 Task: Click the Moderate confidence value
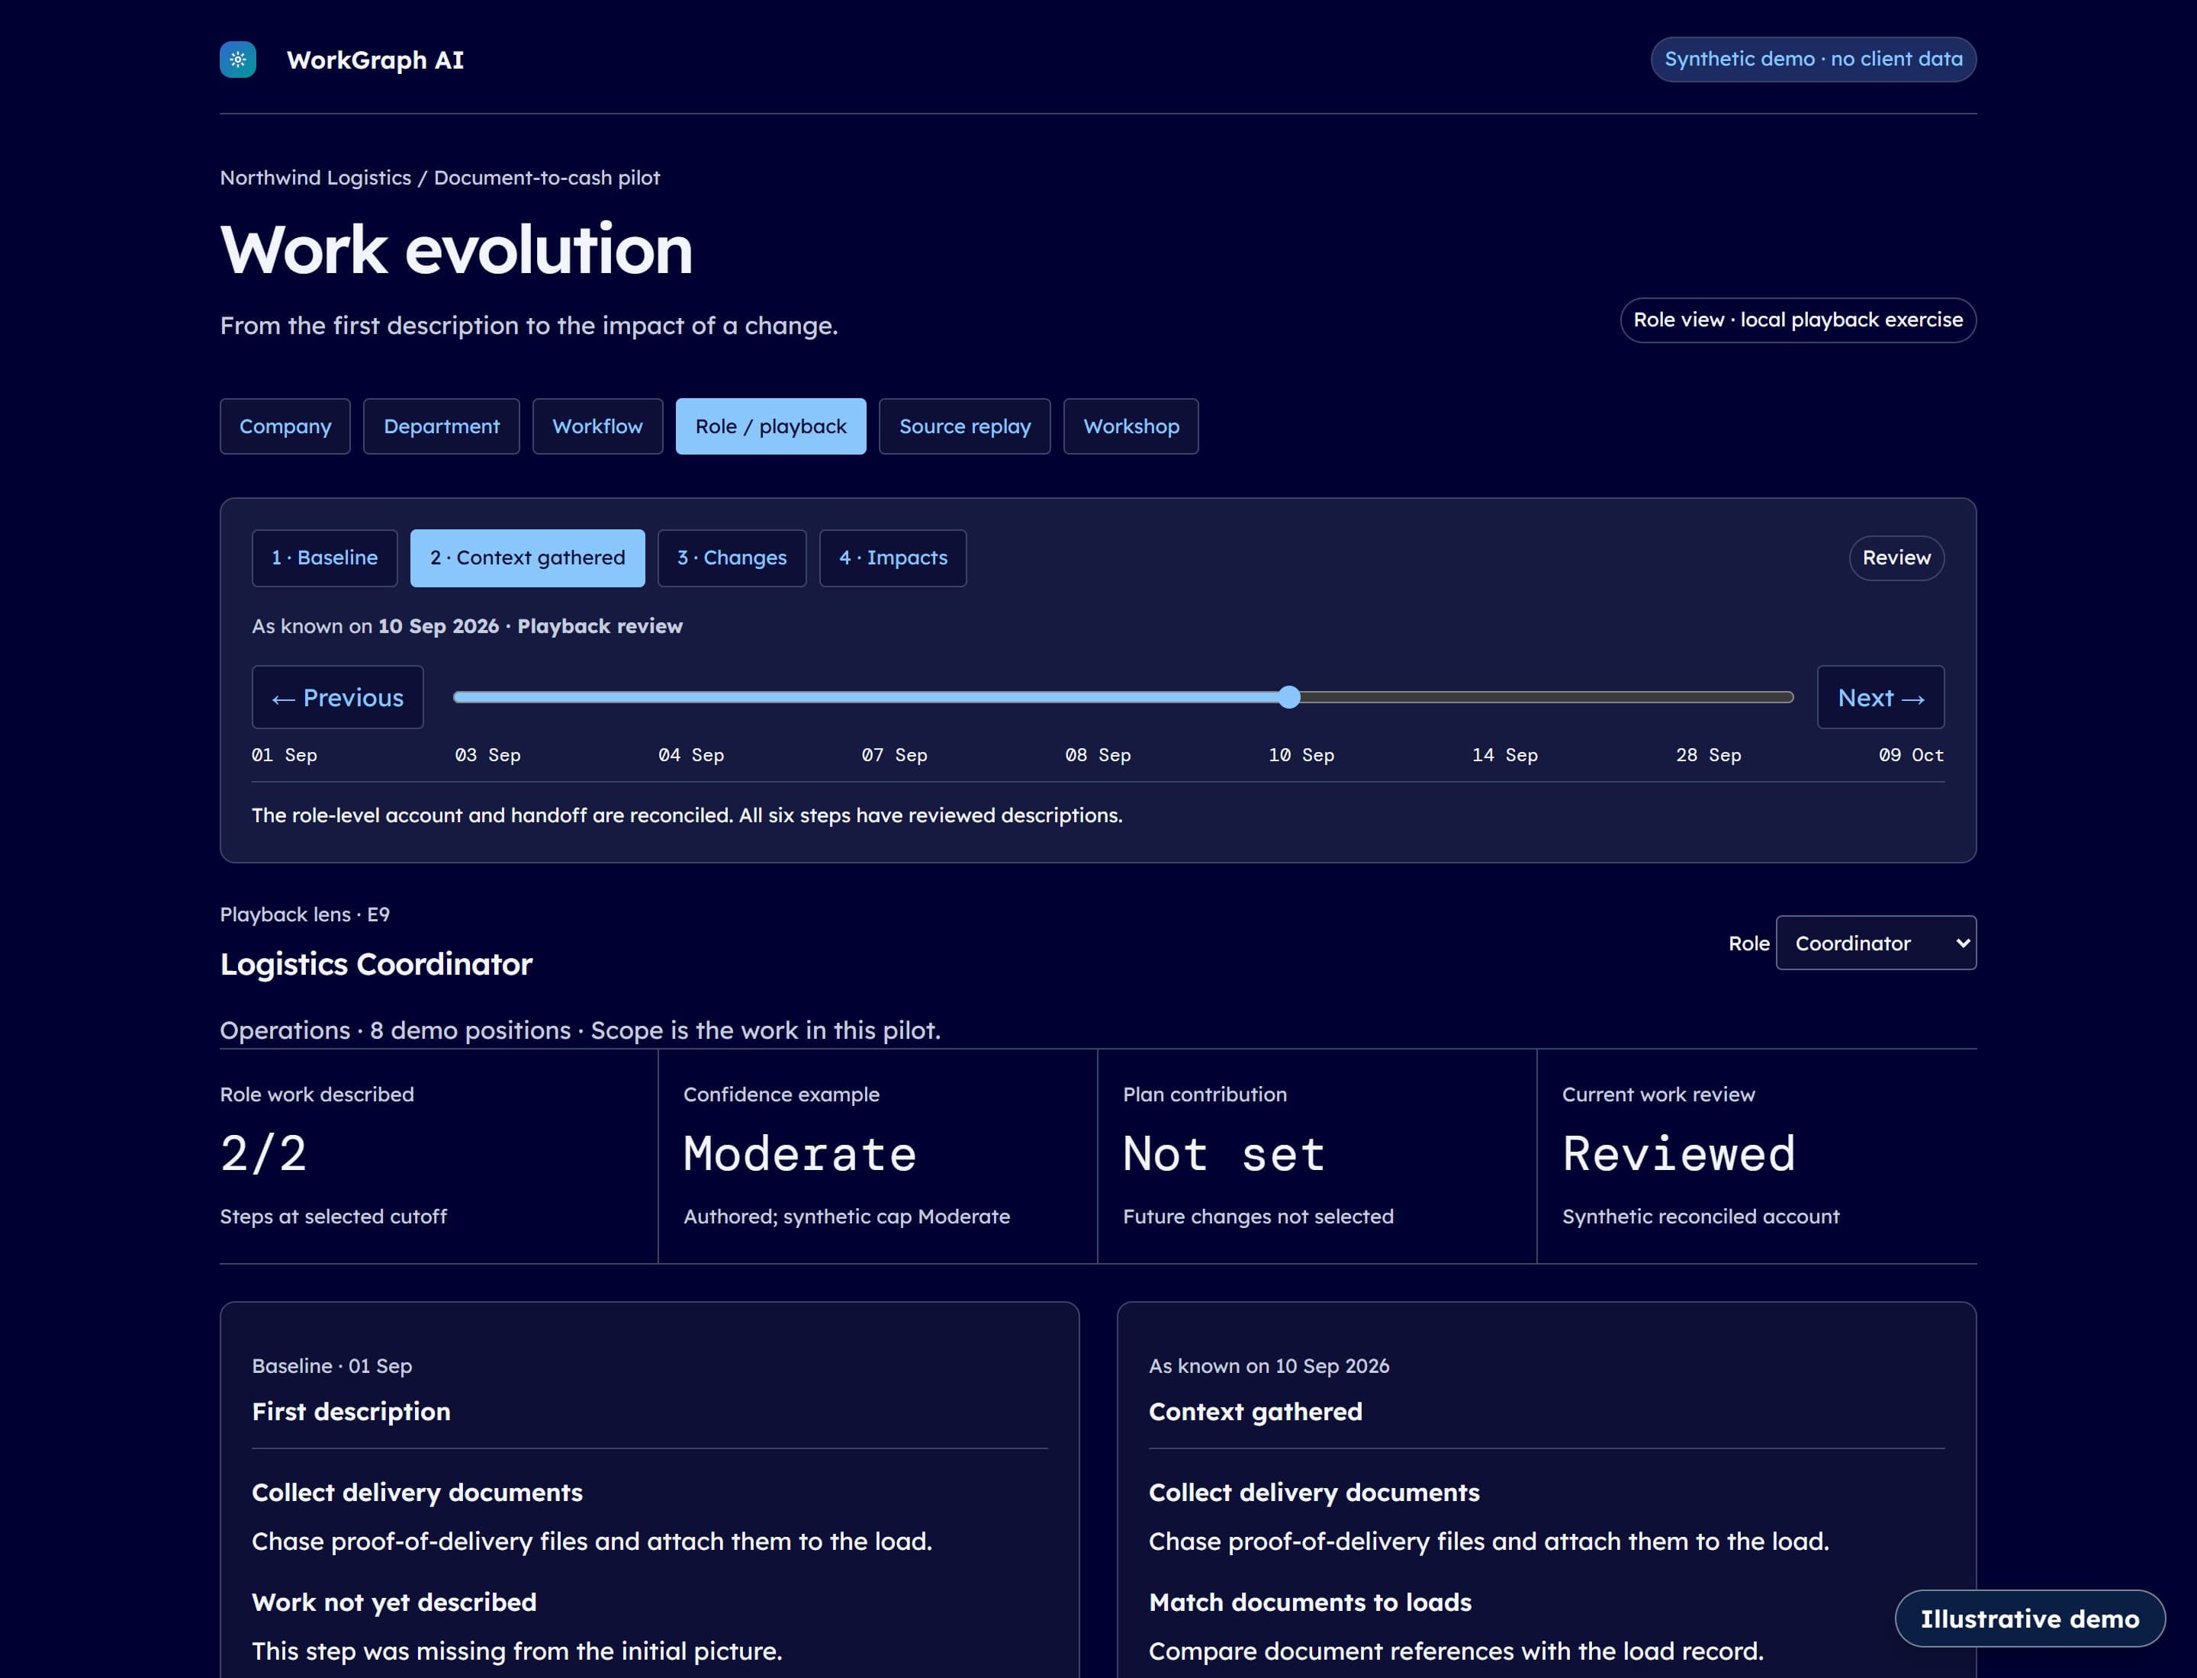(799, 1153)
